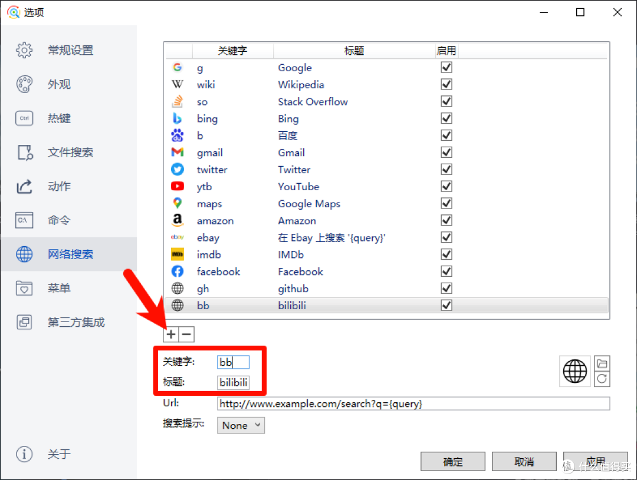
Task: Select 网络搜索 in the sidebar
Action: [x=69, y=254]
